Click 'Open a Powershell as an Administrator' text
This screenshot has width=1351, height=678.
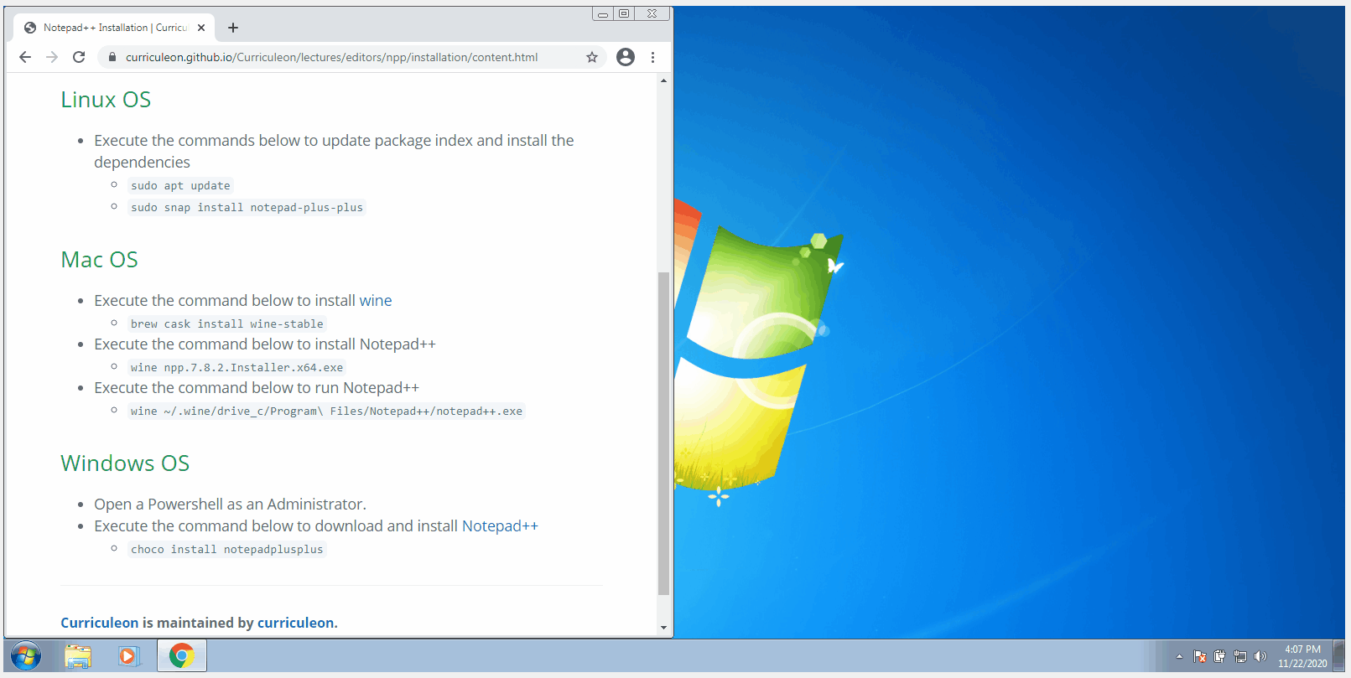[230, 505]
